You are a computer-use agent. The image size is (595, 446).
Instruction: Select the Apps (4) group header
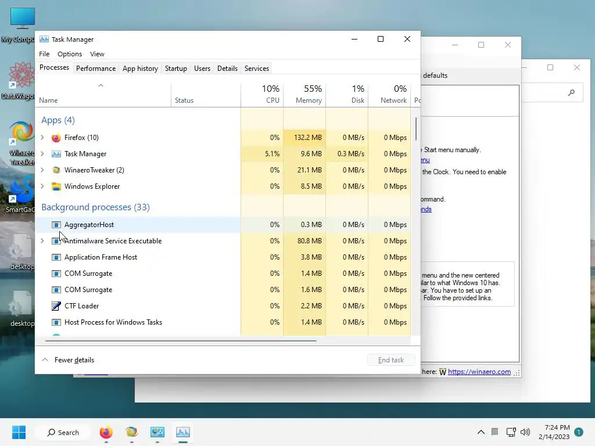(58, 120)
